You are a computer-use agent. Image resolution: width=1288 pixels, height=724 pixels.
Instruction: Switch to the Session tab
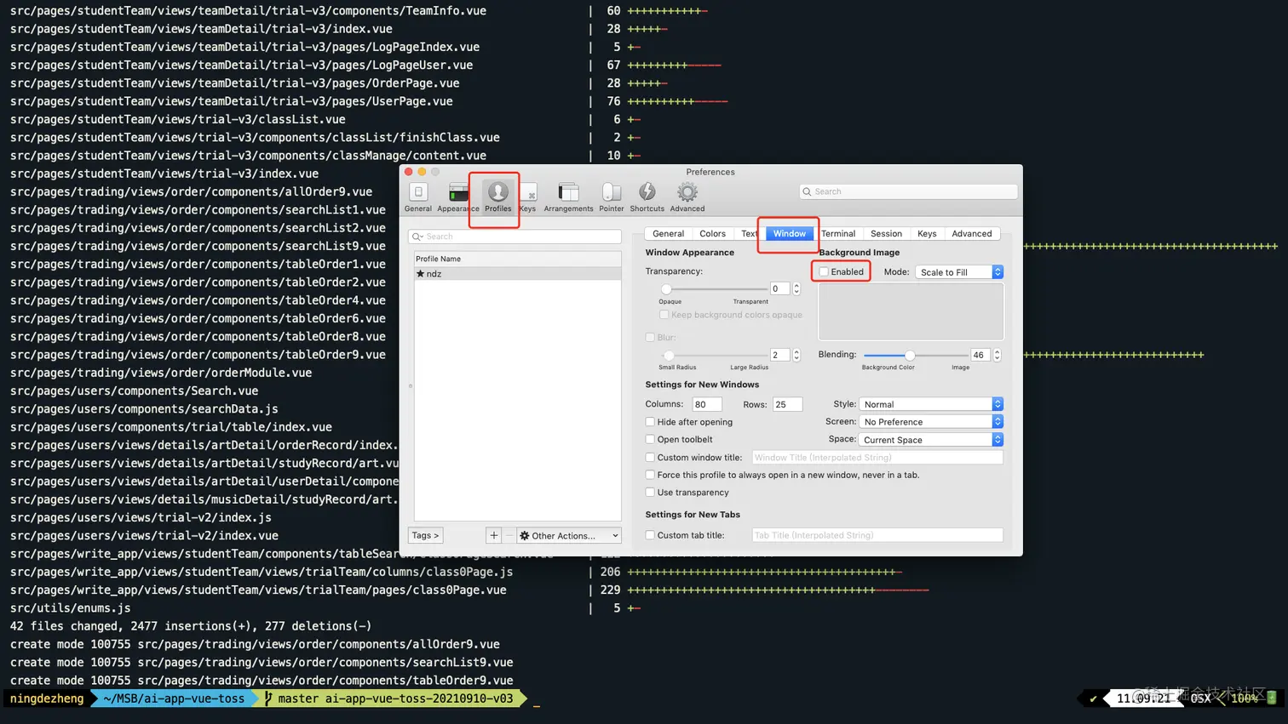(x=886, y=234)
